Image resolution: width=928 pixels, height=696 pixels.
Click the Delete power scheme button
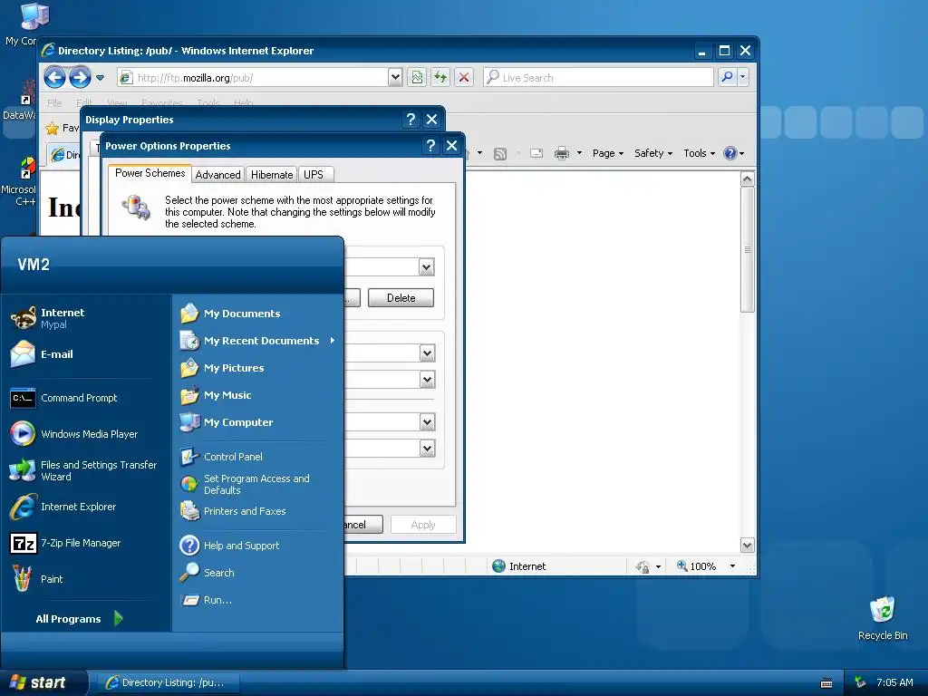(401, 297)
